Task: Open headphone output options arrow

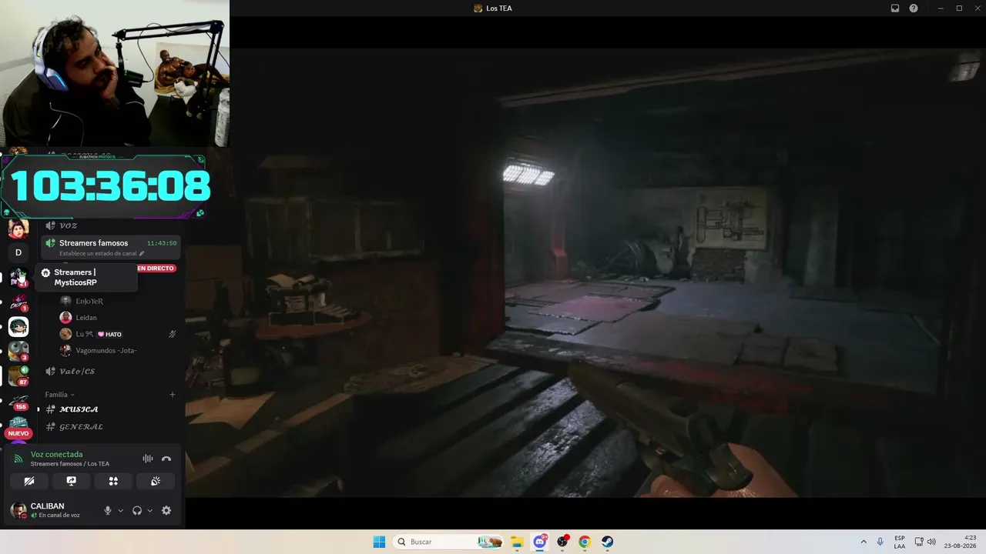Action: click(149, 510)
